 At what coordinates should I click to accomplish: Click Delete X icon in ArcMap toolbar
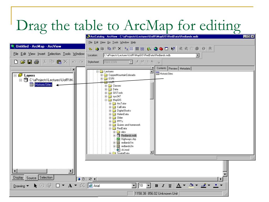(x=65, y=62)
